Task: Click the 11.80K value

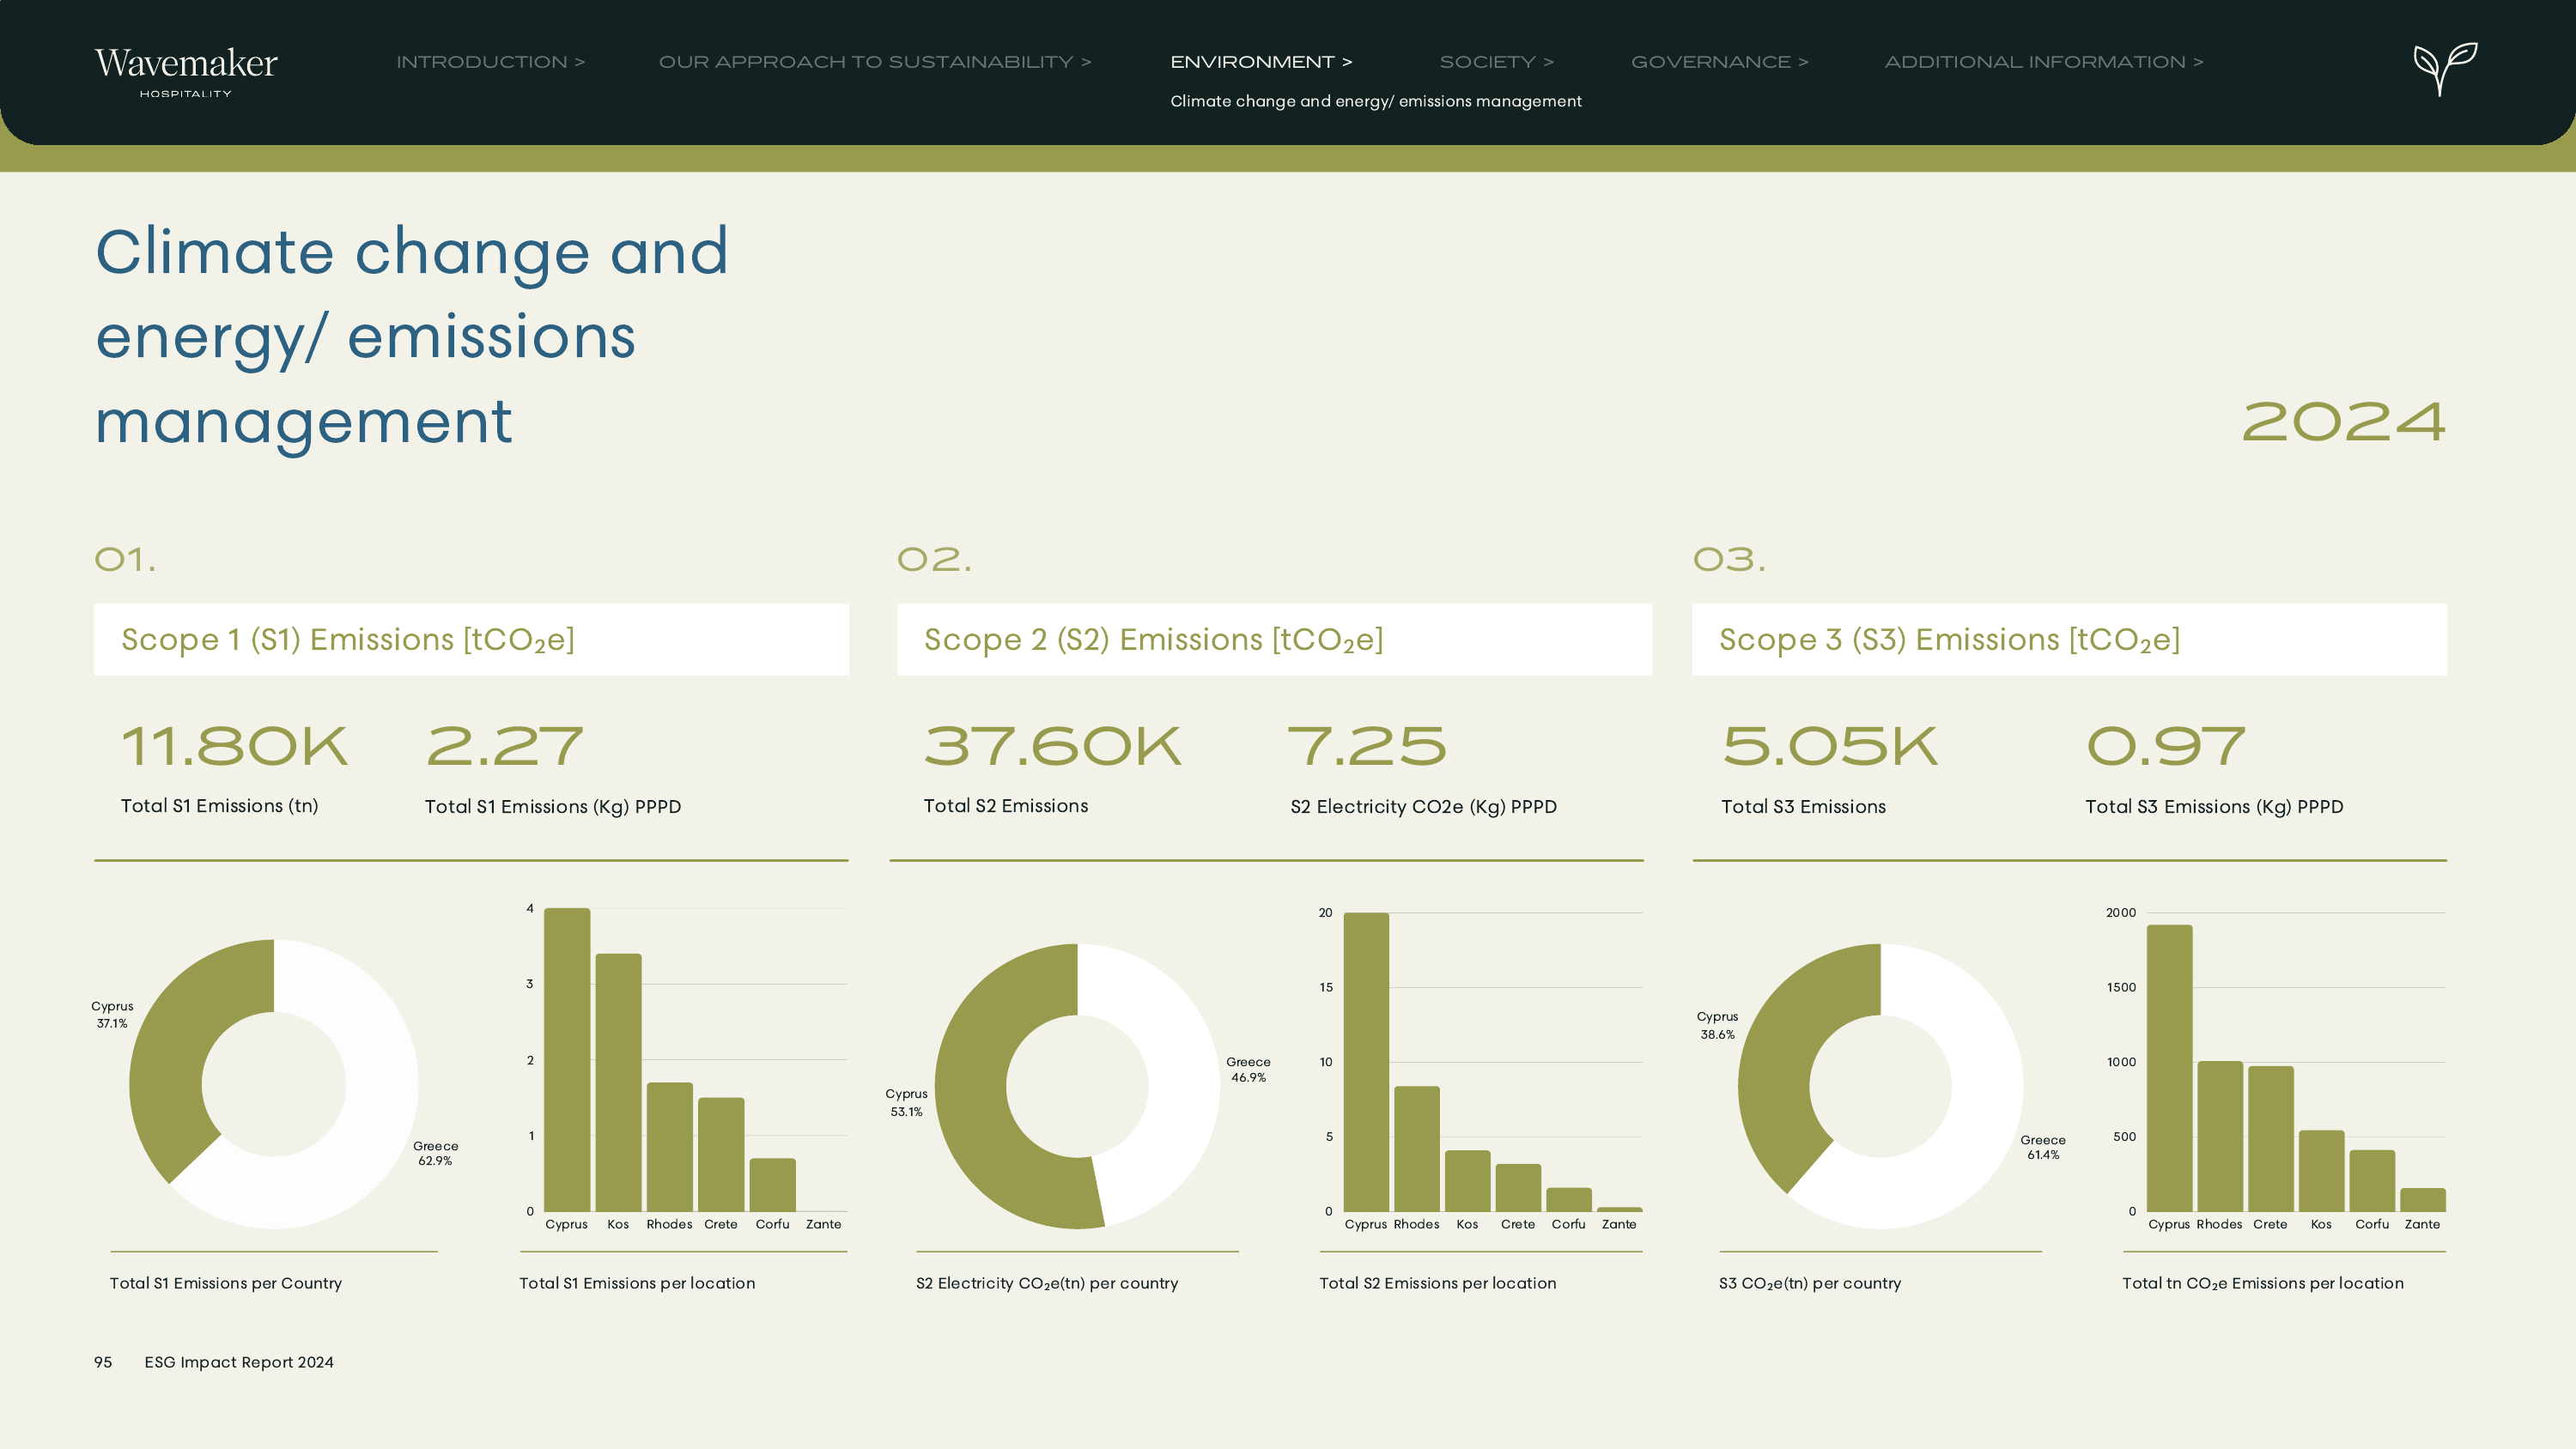Action: click(234, 747)
